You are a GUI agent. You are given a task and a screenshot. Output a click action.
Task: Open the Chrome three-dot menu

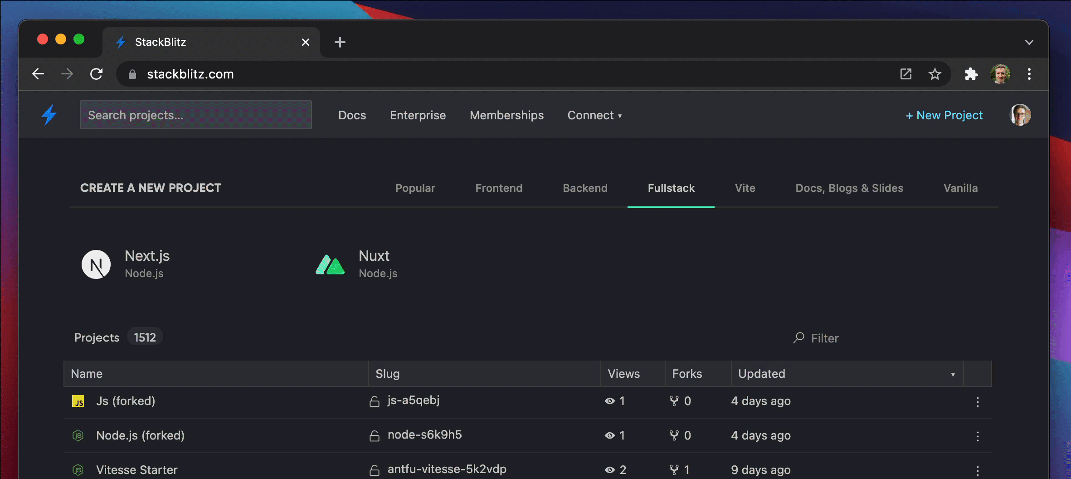tap(1029, 74)
